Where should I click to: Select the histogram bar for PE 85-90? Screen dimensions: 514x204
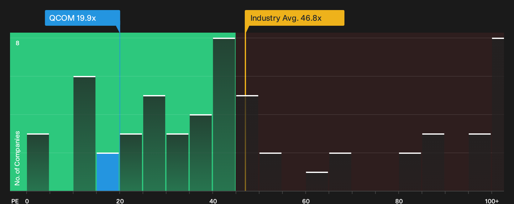[x=433, y=162]
